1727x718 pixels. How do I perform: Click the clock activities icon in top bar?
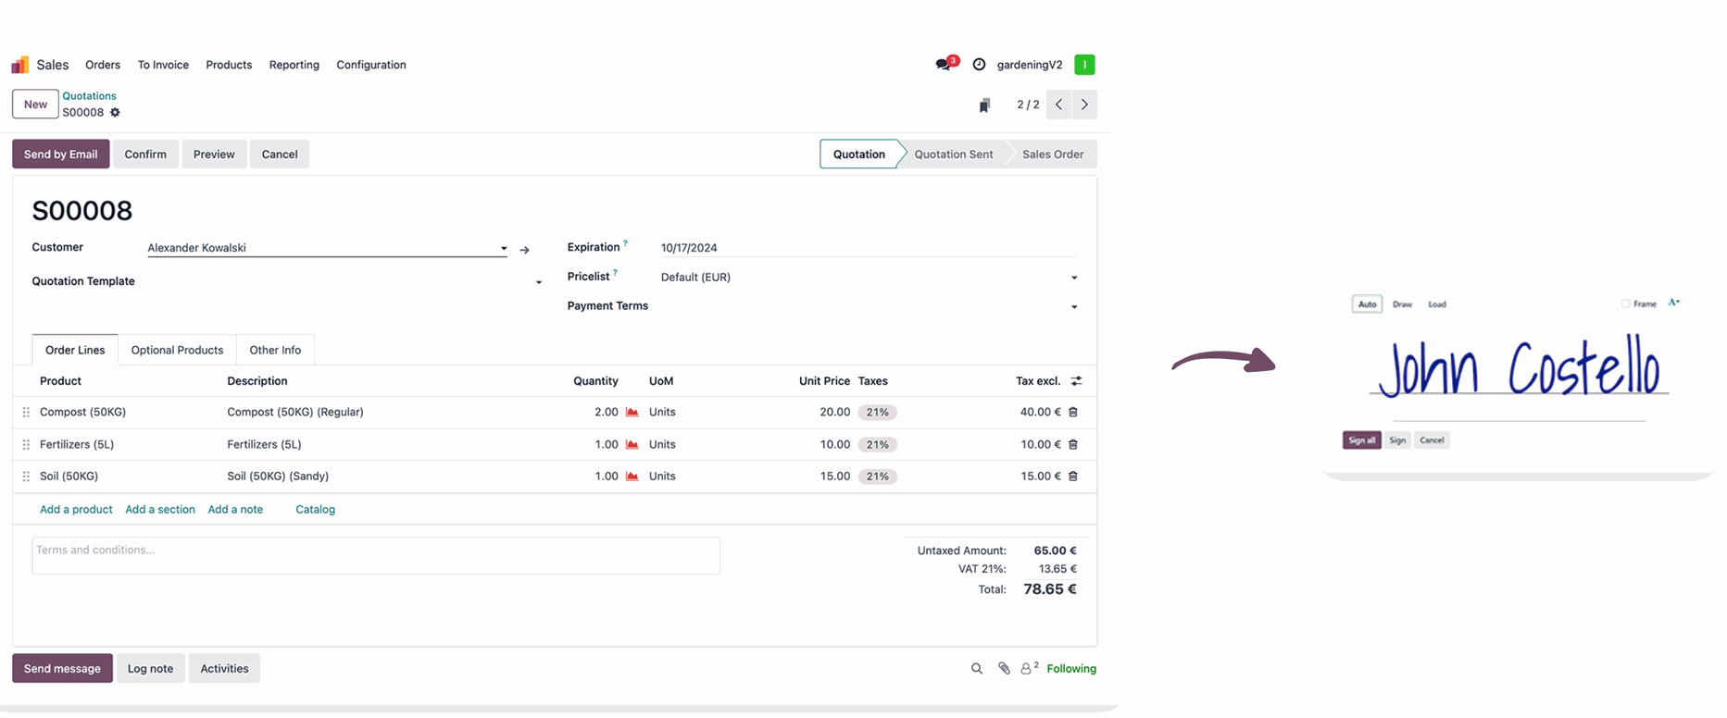(979, 65)
